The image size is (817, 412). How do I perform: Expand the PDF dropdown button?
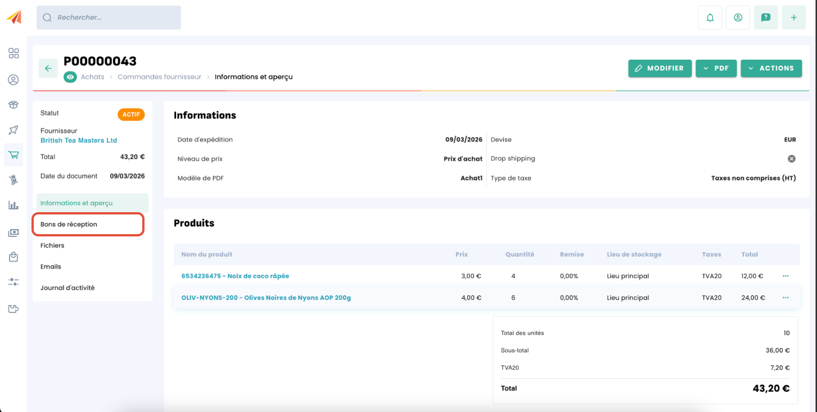[x=716, y=68]
